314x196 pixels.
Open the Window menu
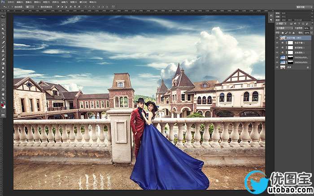click(x=83, y=2)
